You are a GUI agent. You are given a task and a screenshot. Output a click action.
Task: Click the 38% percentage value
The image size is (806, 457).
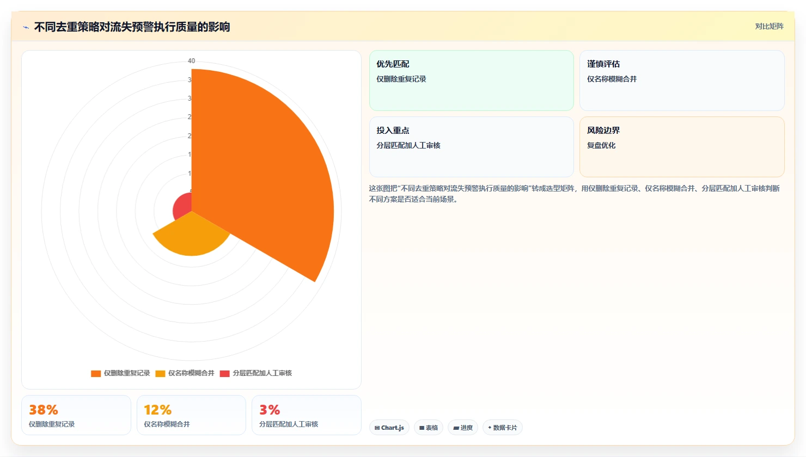coord(44,410)
